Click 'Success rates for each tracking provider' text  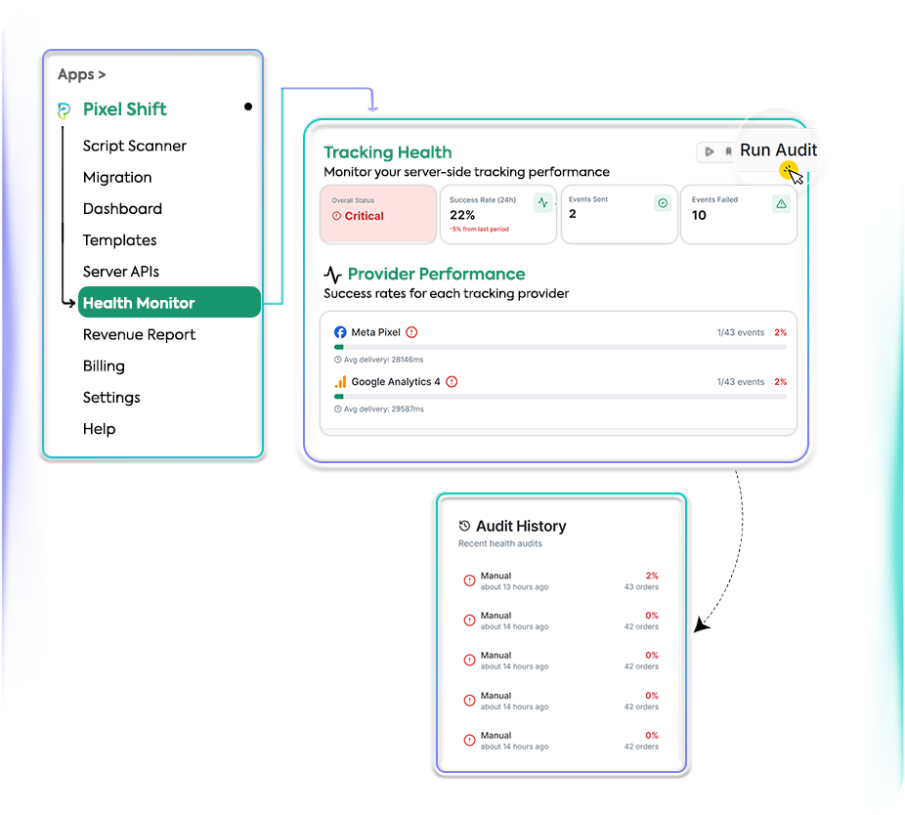[x=447, y=294]
